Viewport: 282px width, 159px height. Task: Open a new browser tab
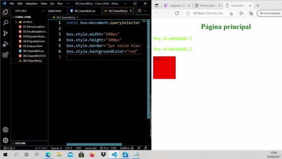pyautogui.click(x=258, y=6)
